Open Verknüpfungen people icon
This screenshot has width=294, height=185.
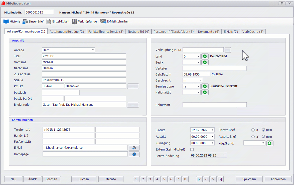[x=74, y=21]
